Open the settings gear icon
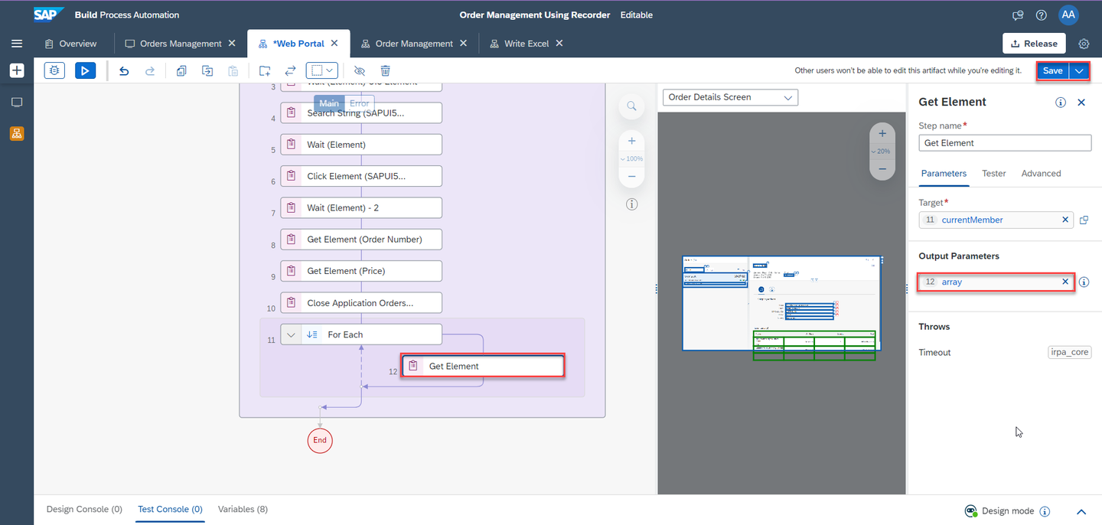Screen dimensions: 1102x525 point(1084,44)
